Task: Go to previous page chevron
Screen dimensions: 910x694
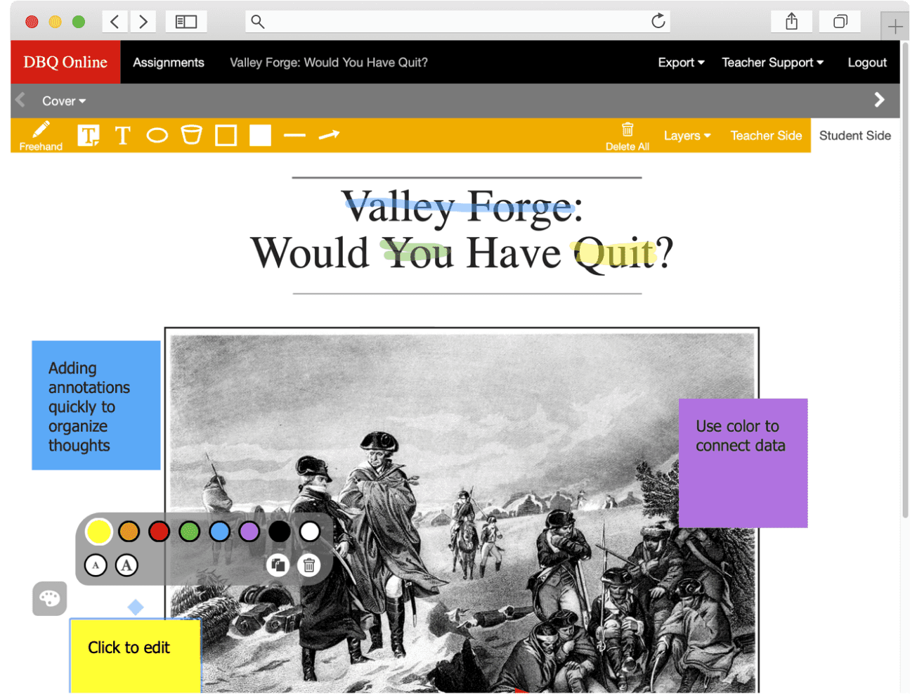Action: point(20,100)
